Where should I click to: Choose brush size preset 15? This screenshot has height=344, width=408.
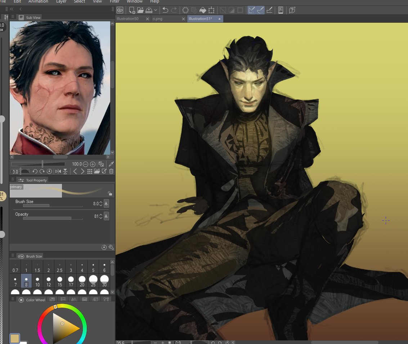60,281
